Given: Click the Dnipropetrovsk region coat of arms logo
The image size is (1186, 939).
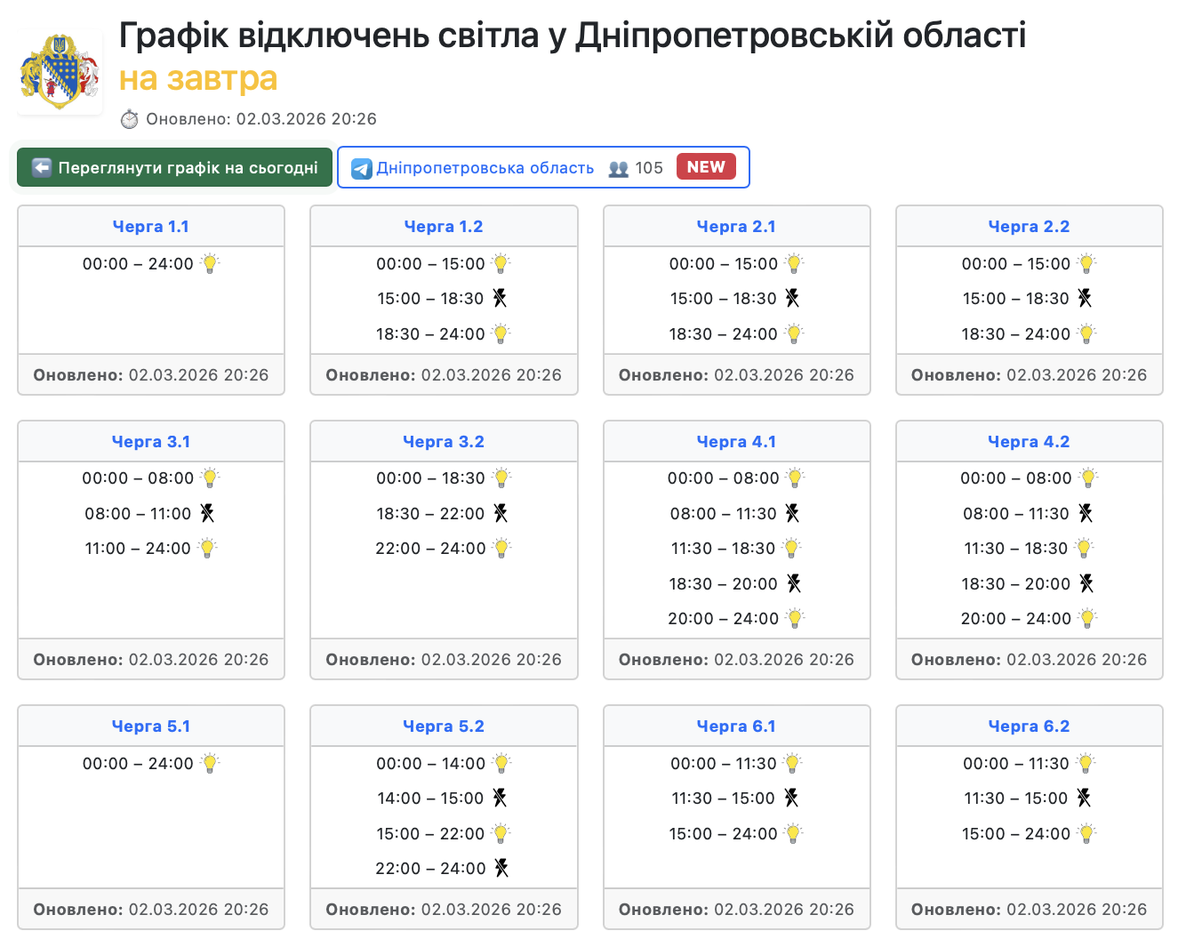Looking at the screenshot, I should click(60, 73).
